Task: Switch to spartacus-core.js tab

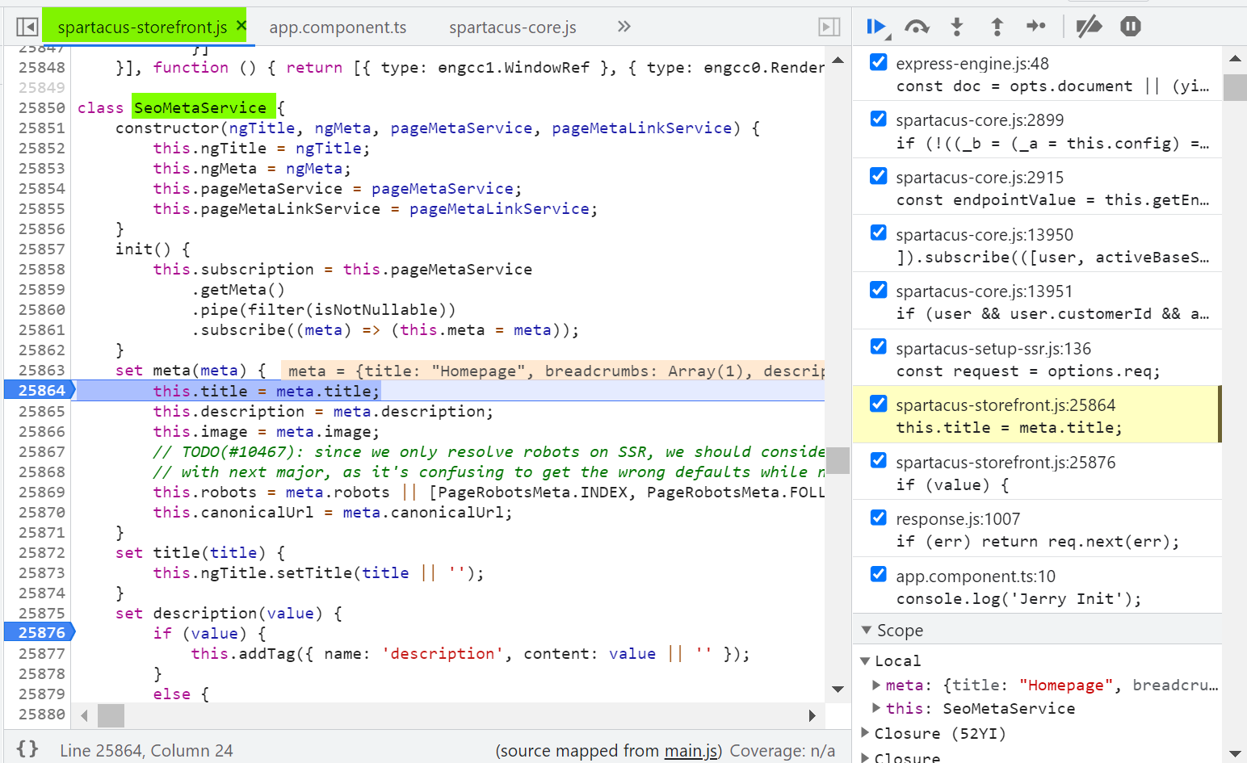Action: [x=513, y=27]
